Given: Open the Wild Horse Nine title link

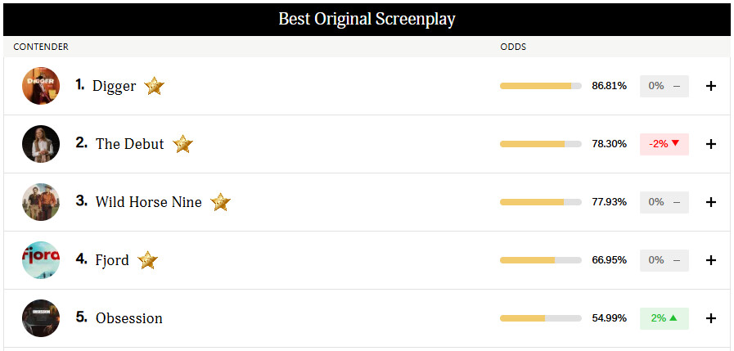Looking at the screenshot, I should coord(148,202).
